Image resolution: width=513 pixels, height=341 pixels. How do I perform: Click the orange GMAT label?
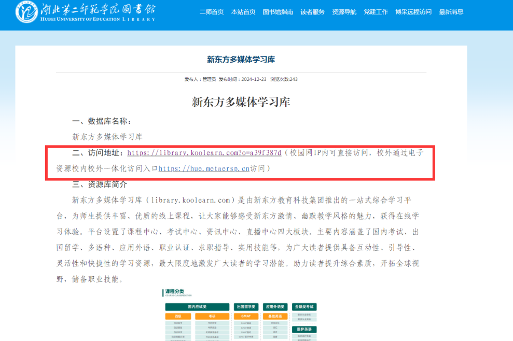point(246,316)
